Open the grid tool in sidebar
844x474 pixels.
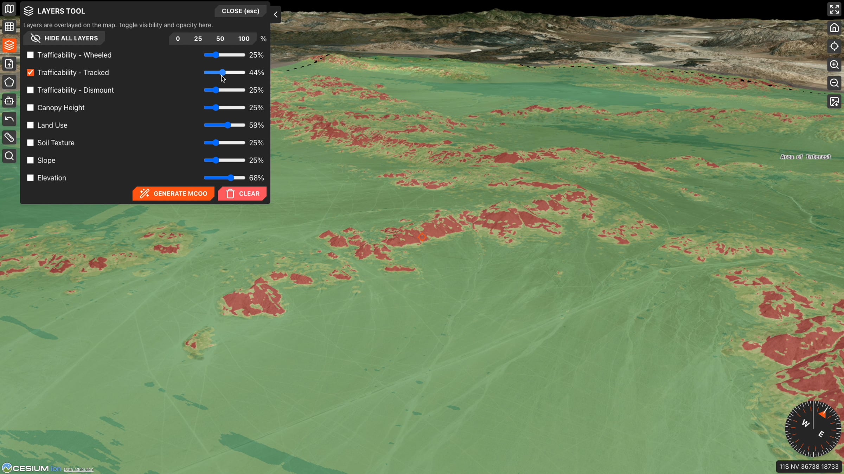[9, 27]
